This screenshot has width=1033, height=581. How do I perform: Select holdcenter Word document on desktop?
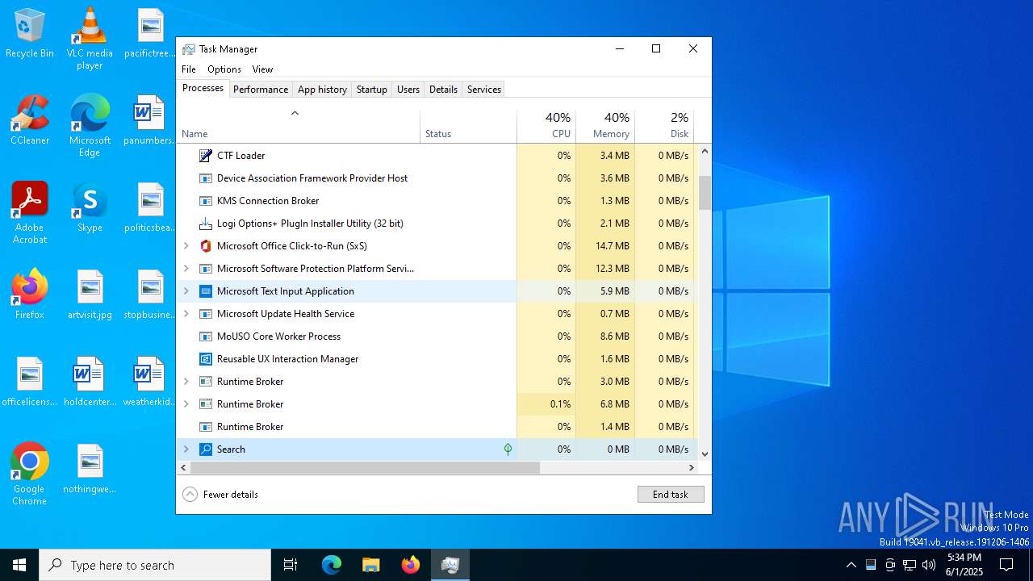[90, 382]
